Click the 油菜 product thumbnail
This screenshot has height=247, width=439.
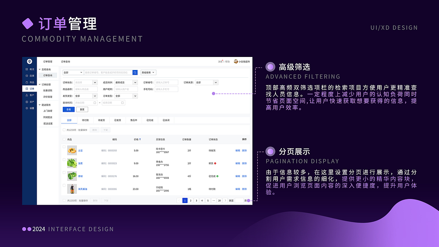point(72,163)
